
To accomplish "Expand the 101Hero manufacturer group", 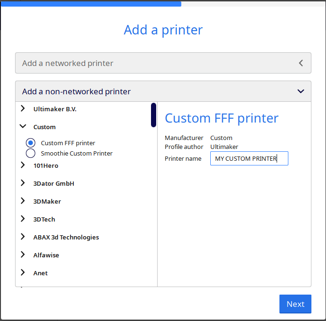I will point(23,165).
